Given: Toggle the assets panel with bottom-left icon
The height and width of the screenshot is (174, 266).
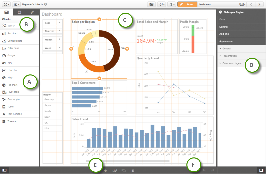Looking at the screenshot, I should (x=4, y=170).
